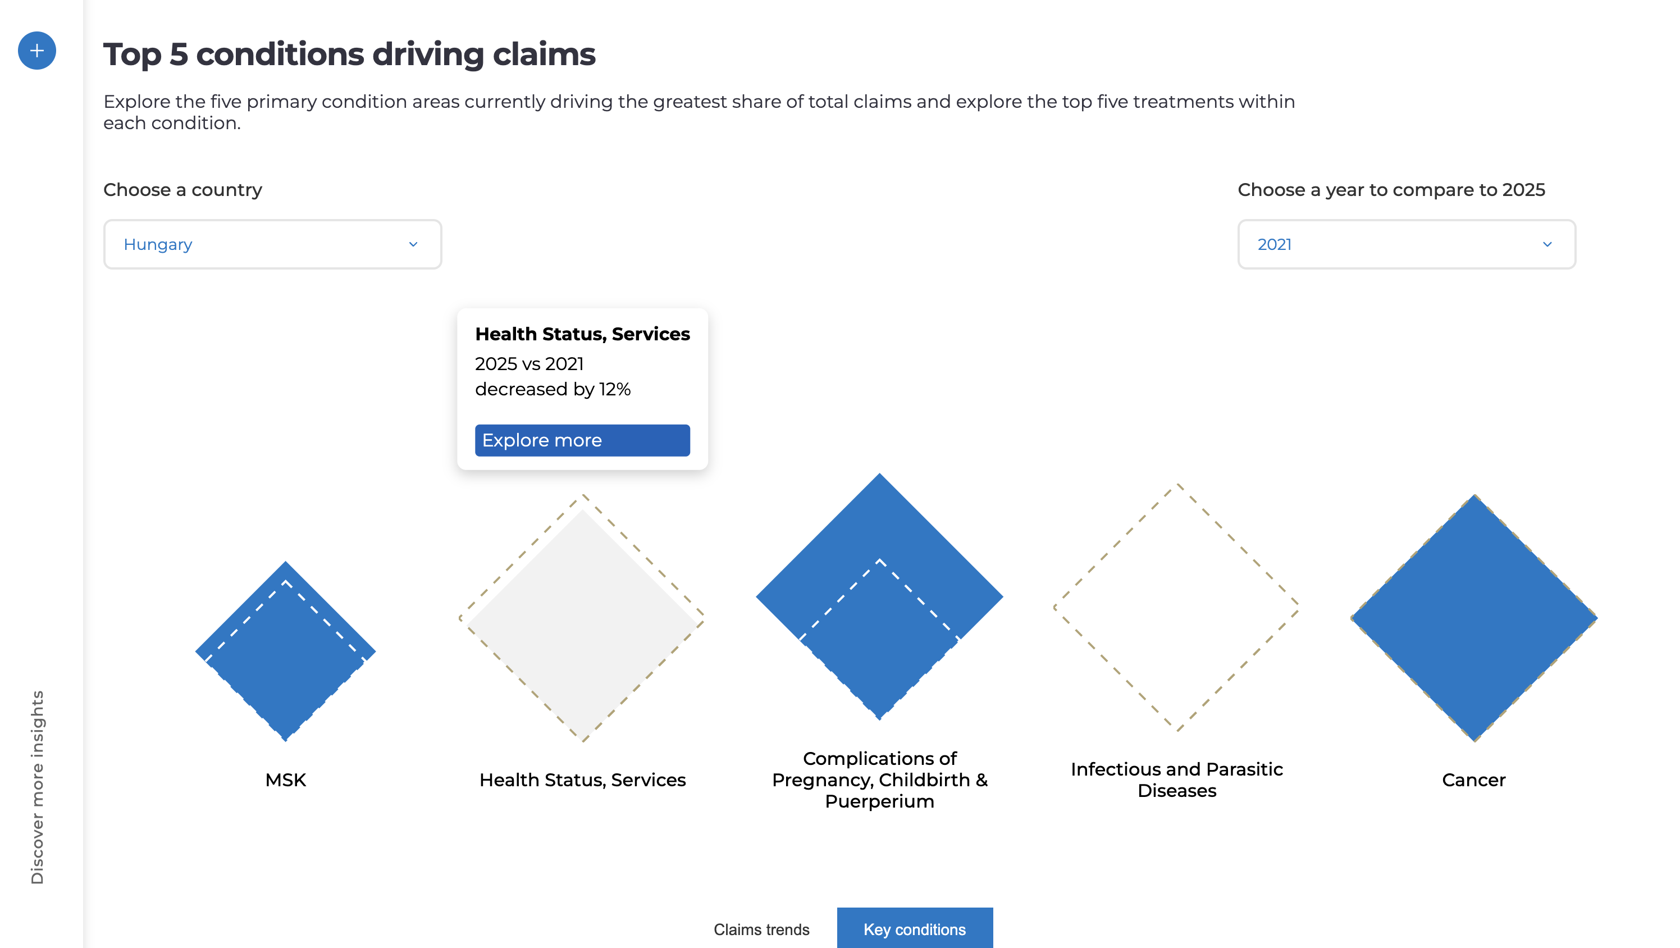Click the MSK label text
1680x948 pixels.
[286, 780]
